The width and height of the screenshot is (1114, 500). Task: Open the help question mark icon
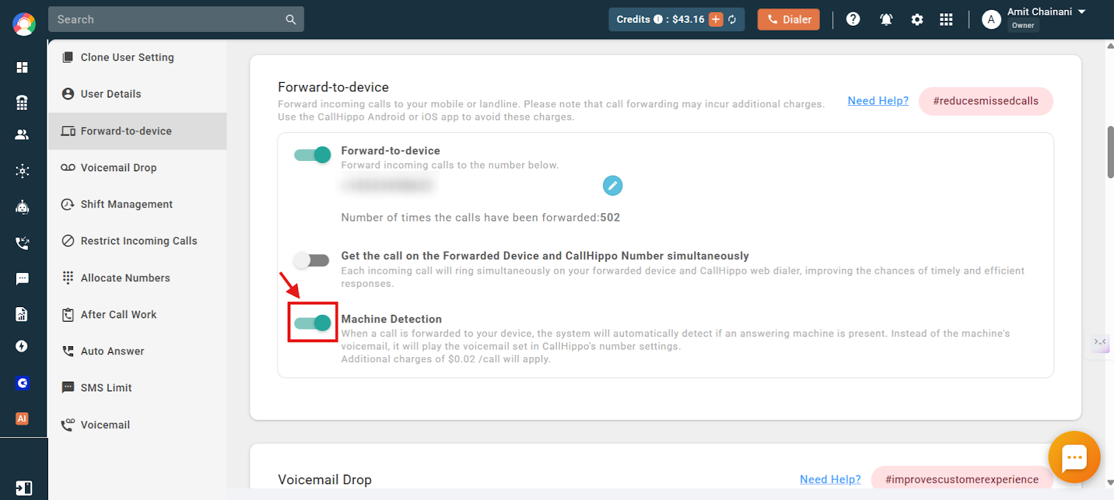[853, 19]
